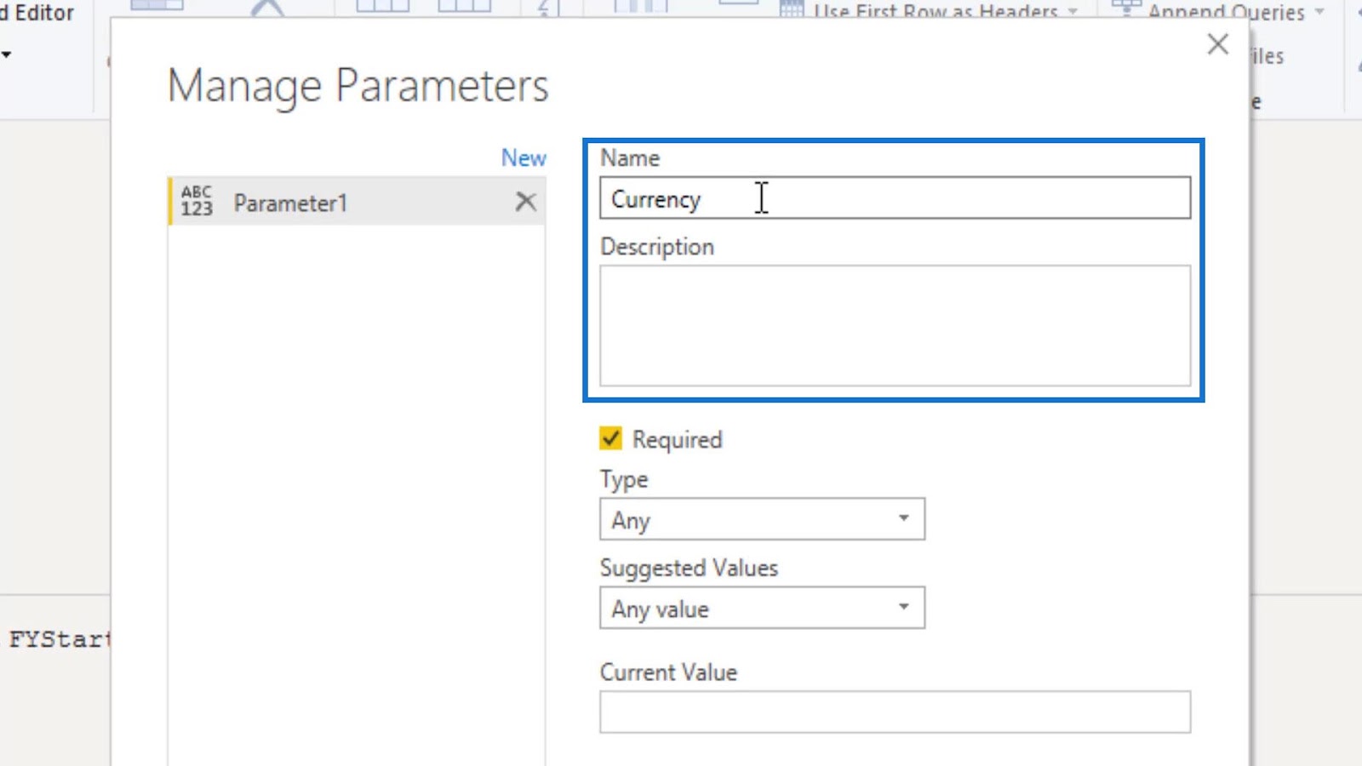Click the table icon beside Use First Row as Headers
Viewport: 1362px width, 766px height.
tap(792, 10)
